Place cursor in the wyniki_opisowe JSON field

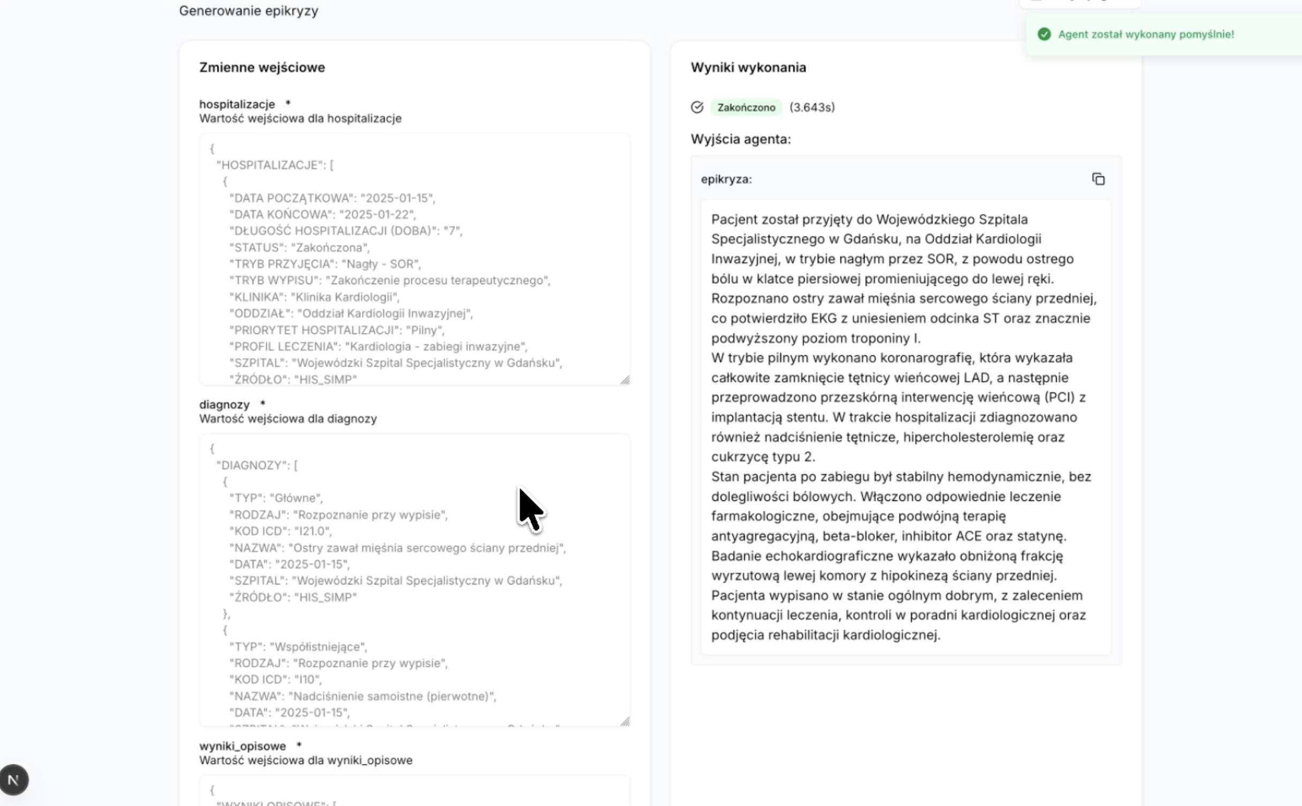pyautogui.click(x=415, y=791)
